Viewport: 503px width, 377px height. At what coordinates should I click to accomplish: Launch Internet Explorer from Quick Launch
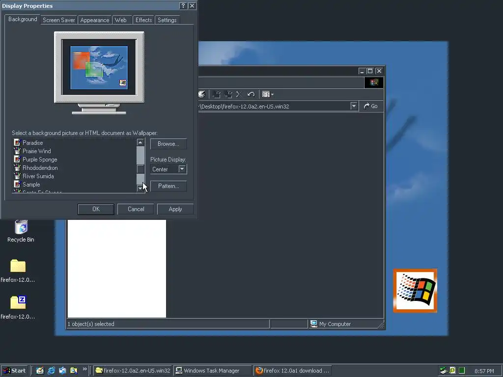coord(51,371)
